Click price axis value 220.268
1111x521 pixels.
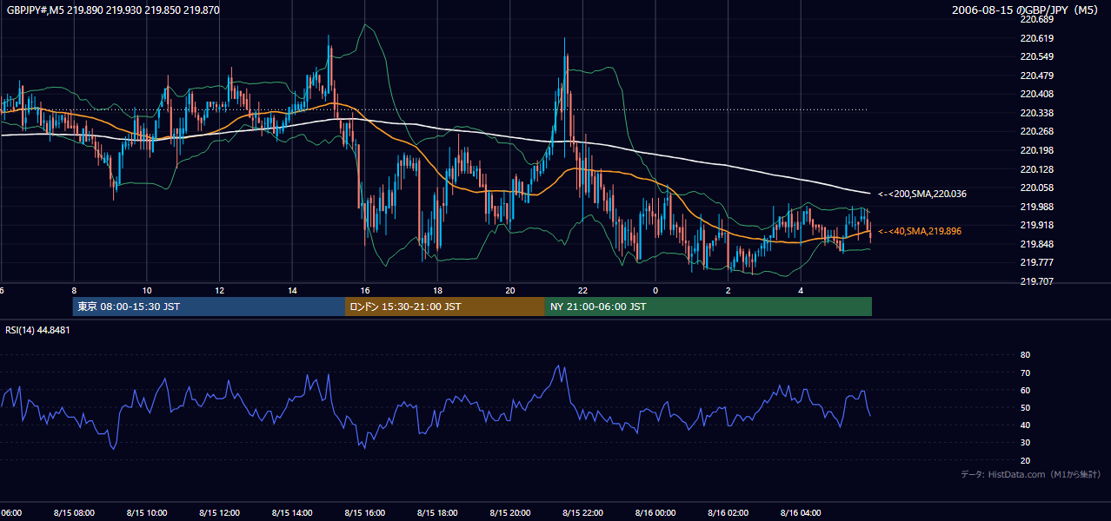(x=1036, y=131)
